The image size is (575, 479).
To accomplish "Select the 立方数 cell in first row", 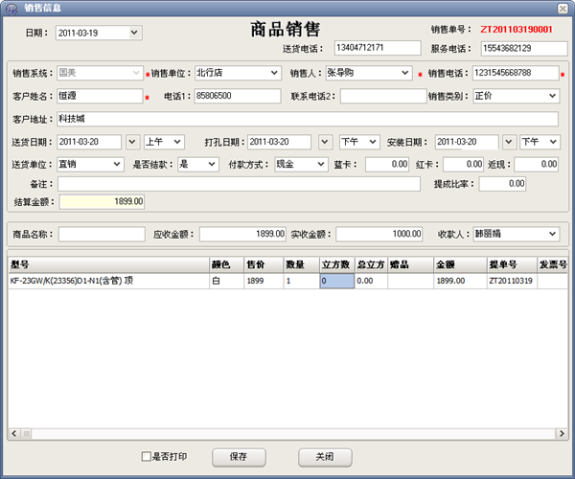I will [x=336, y=282].
